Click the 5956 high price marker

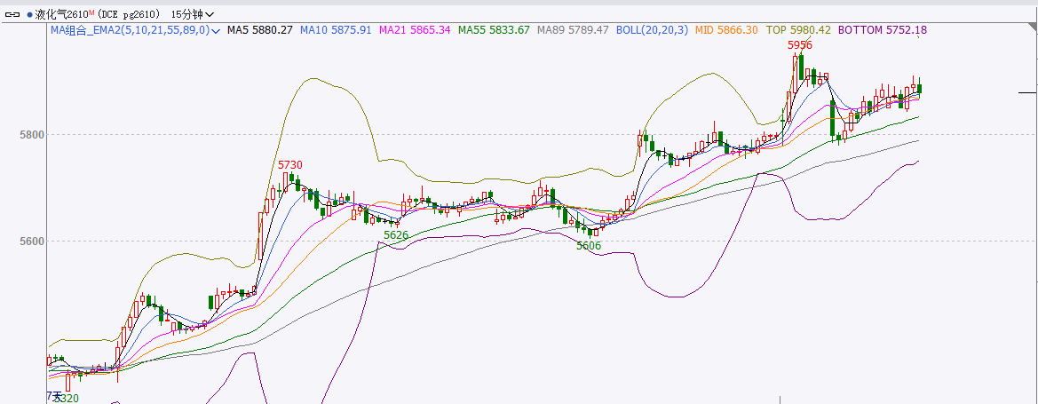(x=800, y=45)
